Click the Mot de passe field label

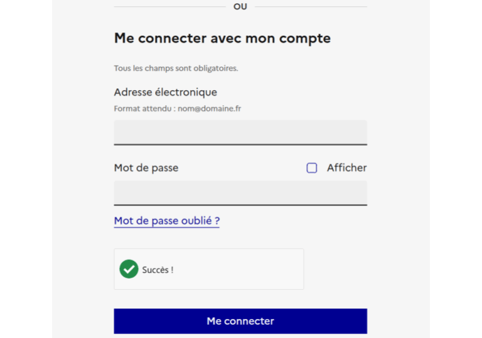pos(146,168)
